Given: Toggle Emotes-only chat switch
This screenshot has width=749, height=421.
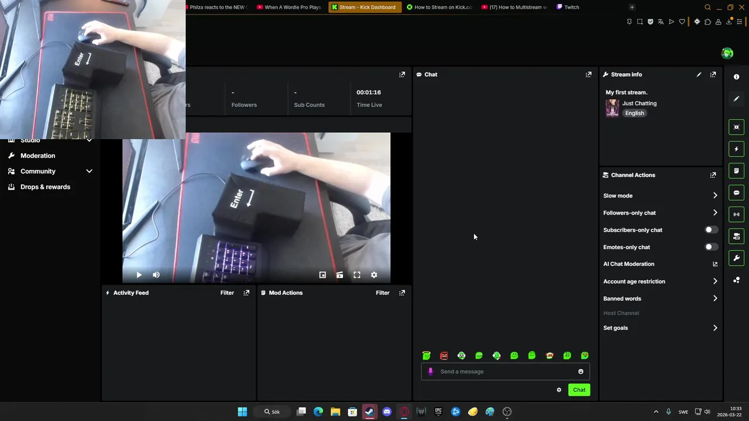Looking at the screenshot, I should click(711, 247).
